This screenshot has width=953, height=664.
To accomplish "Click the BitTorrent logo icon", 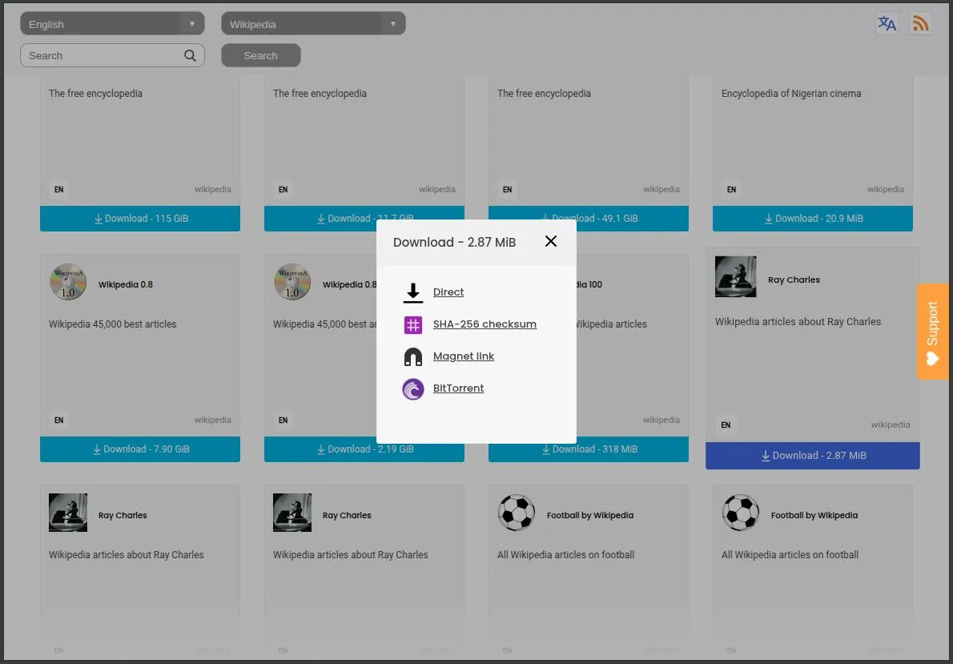I will tap(413, 389).
